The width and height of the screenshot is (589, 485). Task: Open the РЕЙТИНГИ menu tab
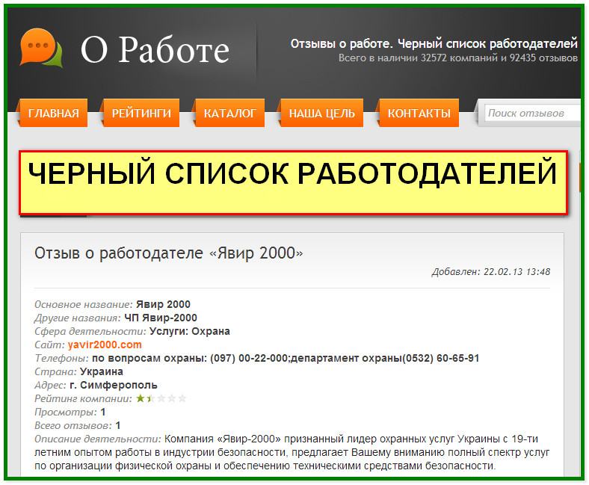pyautogui.click(x=141, y=113)
